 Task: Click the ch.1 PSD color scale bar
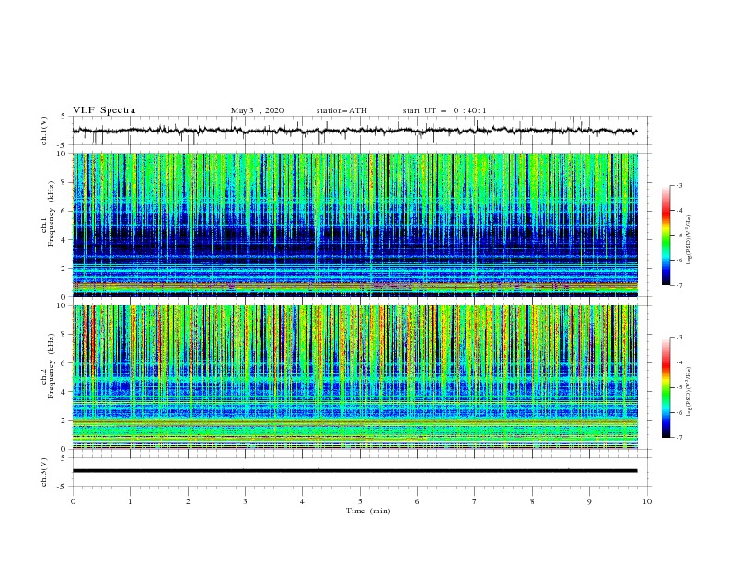pyautogui.click(x=665, y=236)
